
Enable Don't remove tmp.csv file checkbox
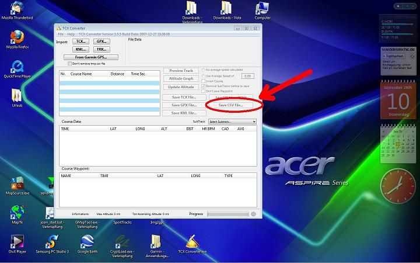[70, 64]
